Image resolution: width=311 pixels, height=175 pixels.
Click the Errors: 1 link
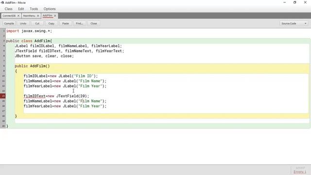click(300, 172)
